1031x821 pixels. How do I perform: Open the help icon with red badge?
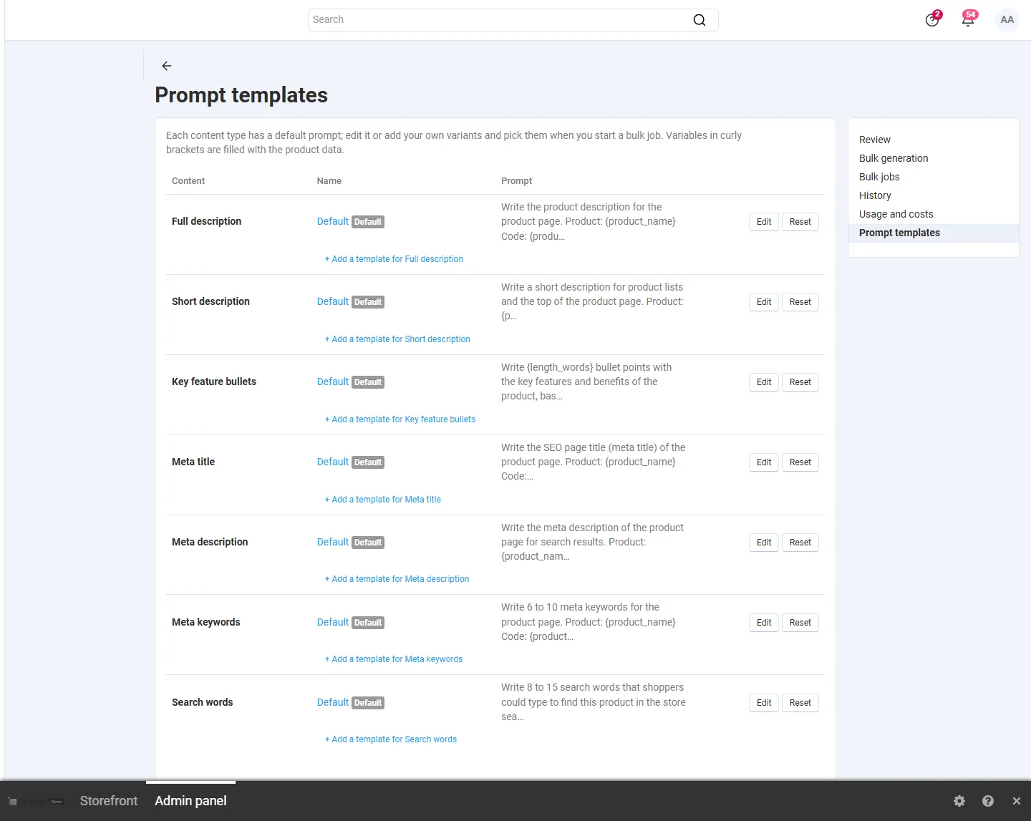coord(933,19)
